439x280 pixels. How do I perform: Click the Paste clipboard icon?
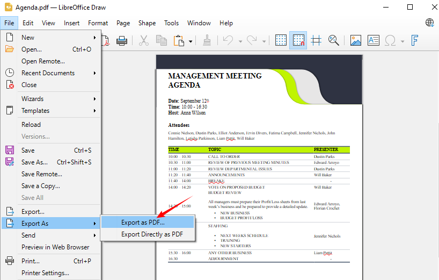(x=179, y=41)
